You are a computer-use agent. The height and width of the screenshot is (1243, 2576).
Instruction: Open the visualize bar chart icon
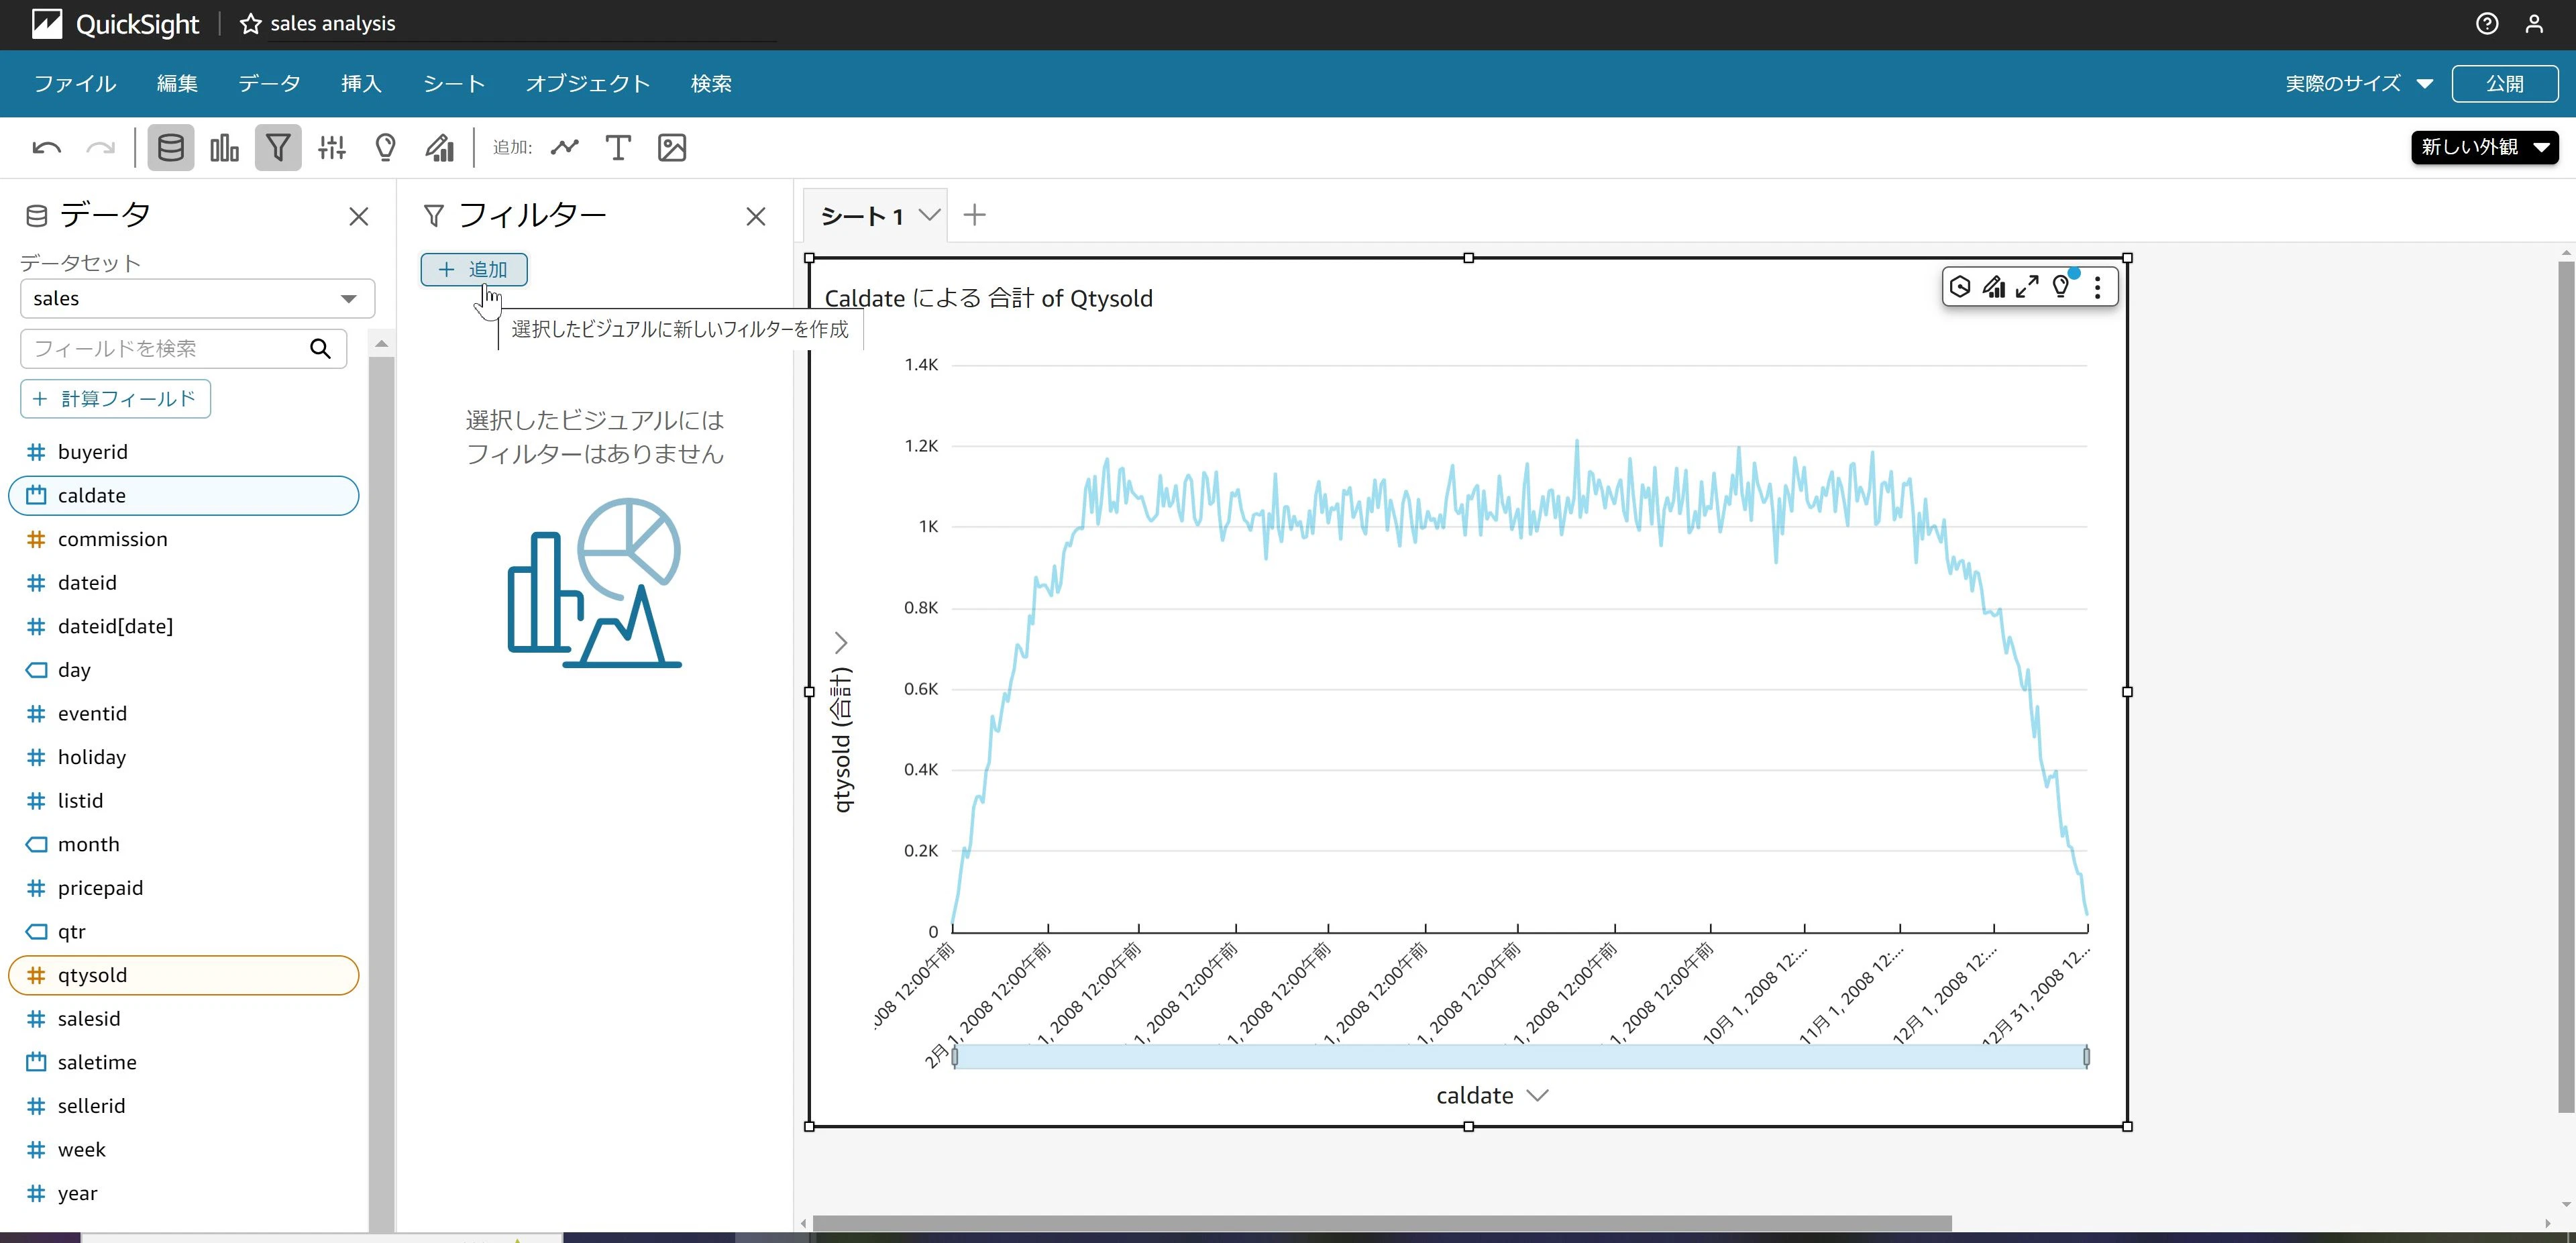click(224, 148)
